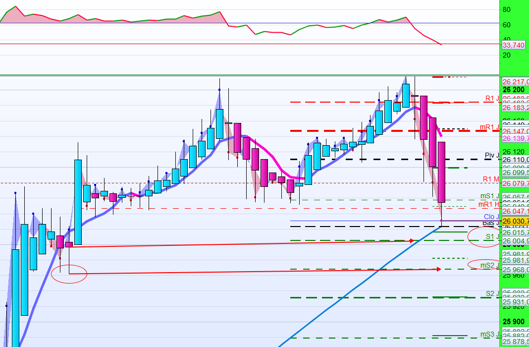
Task: Select the red 26 047,1 price tag
Action: 516,211
